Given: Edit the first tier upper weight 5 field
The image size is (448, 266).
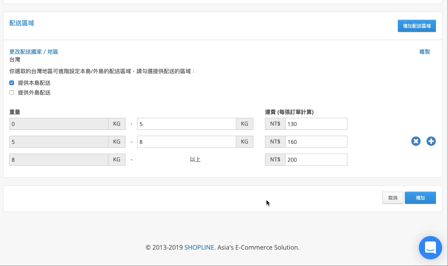Looking at the screenshot, I should pyautogui.click(x=187, y=124).
